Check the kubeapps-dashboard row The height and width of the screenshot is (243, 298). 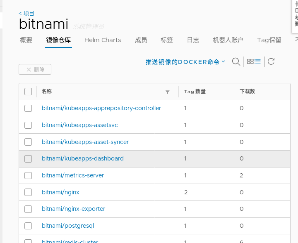[x=28, y=159]
